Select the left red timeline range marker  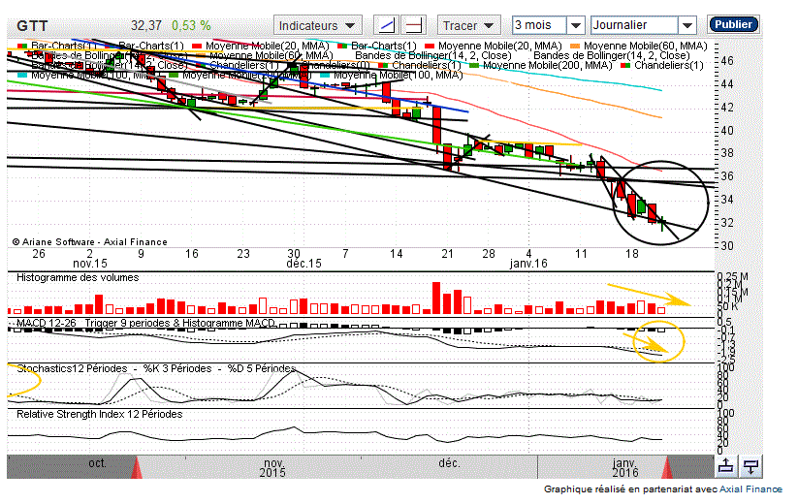tap(137, 468)
